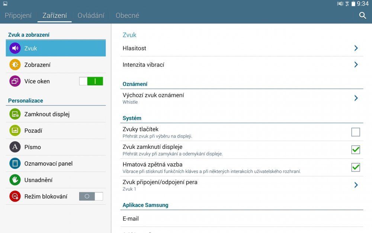The width and height of the screenshot is (372, 233).
Task: Click the Usnadnění hand icon
Action: point(15,180)
